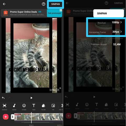126x126 pixels.
Task: Click the '1080p' resolution value
Action: click(115, 22)
